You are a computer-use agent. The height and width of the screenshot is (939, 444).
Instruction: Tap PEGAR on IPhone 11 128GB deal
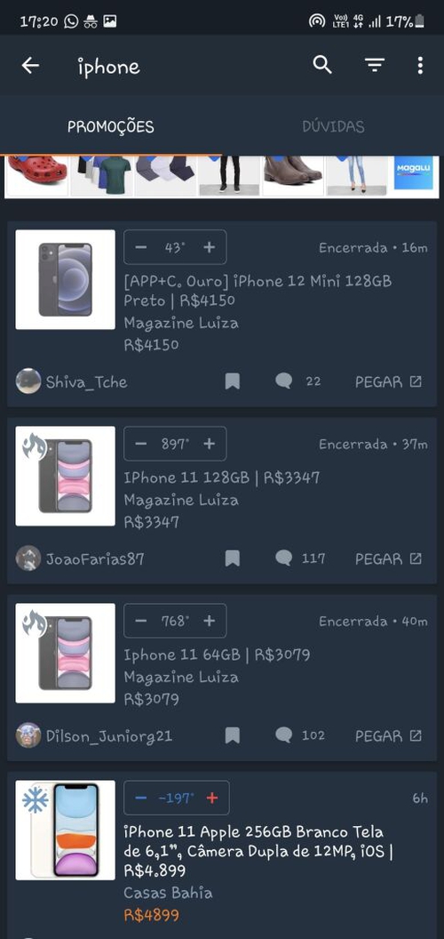[388, 558]
